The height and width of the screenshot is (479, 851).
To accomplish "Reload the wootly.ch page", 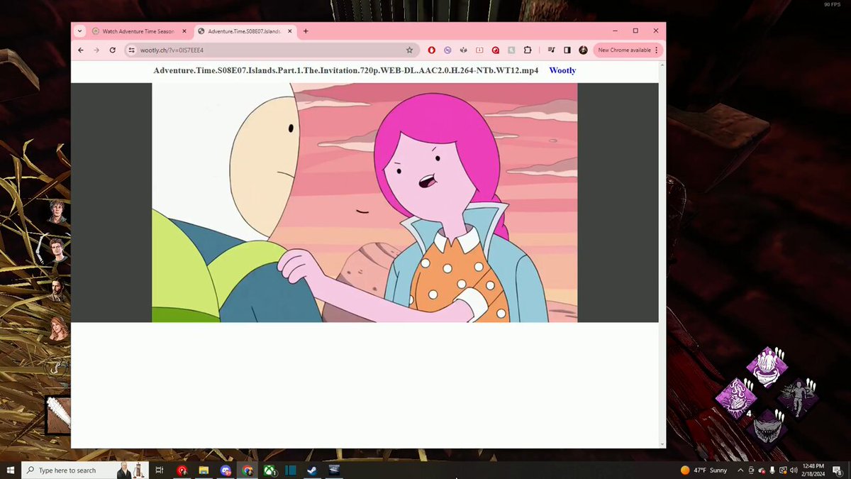I will tap(112, 50).
